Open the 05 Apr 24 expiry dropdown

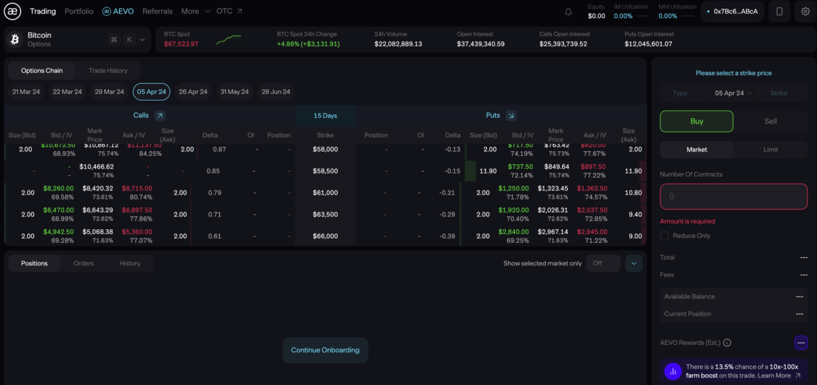click(733, 93)
